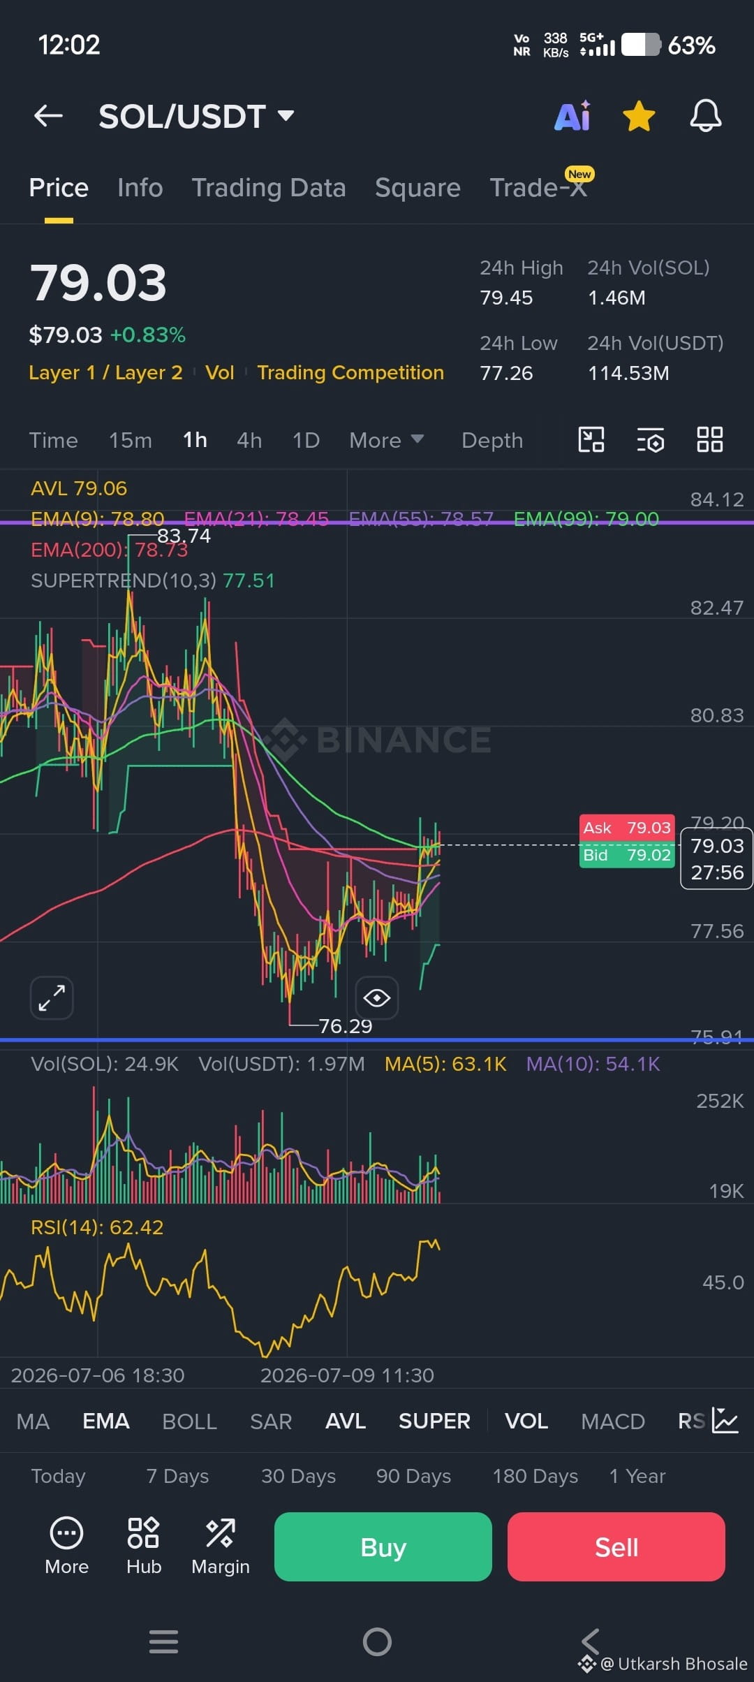
Task: Tap the AVL 79.06 legend
Action: click(x=79, y=488)
